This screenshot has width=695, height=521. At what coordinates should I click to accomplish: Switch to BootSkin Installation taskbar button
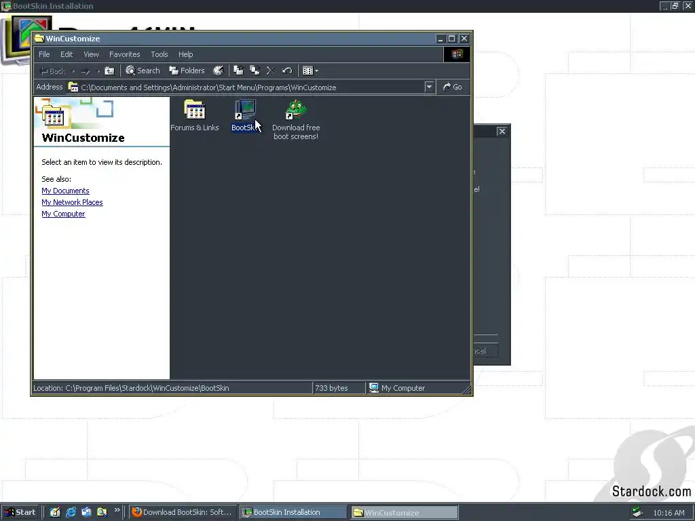pos(293,512)
